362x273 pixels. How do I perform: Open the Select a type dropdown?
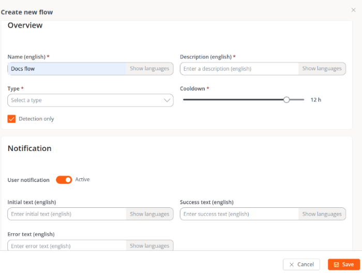click(90, 100)
